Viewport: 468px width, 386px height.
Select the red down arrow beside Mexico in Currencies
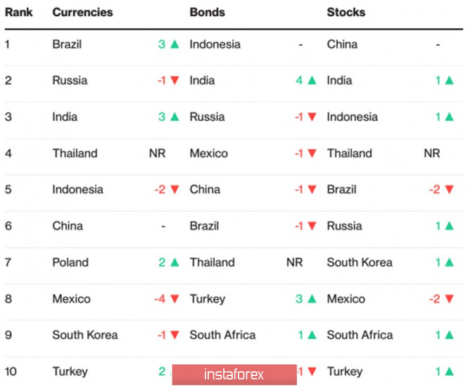(175, 299)
